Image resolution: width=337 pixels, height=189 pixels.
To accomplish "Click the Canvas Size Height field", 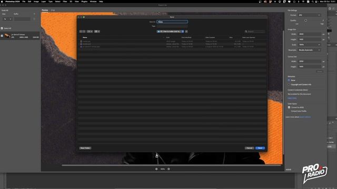I will [310, 67].
